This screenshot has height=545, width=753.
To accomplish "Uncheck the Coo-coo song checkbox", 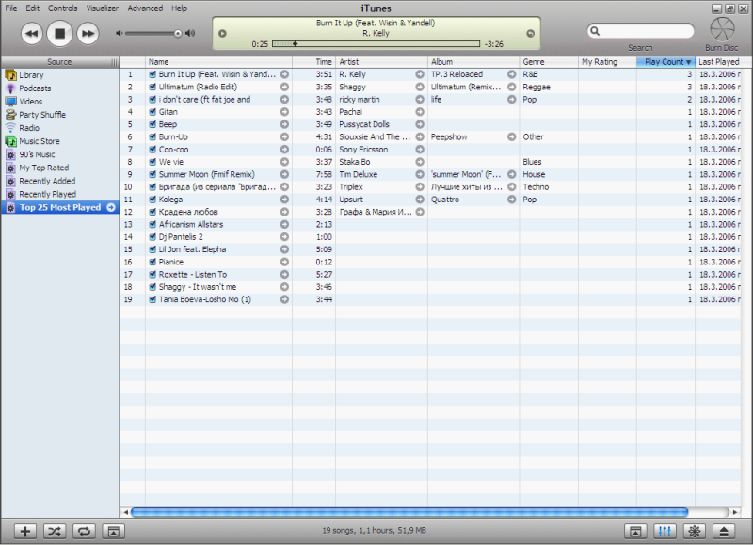I will 152,150.
